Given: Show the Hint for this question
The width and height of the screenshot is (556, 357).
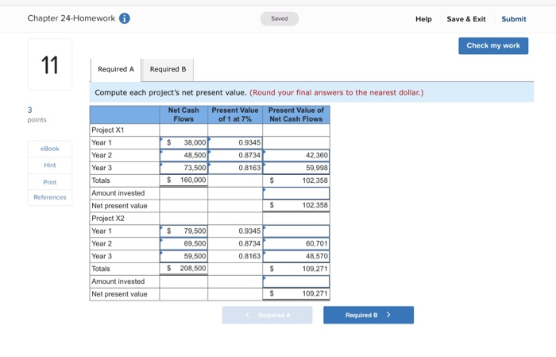Looking at the screenshot, I should pos(49,165).
